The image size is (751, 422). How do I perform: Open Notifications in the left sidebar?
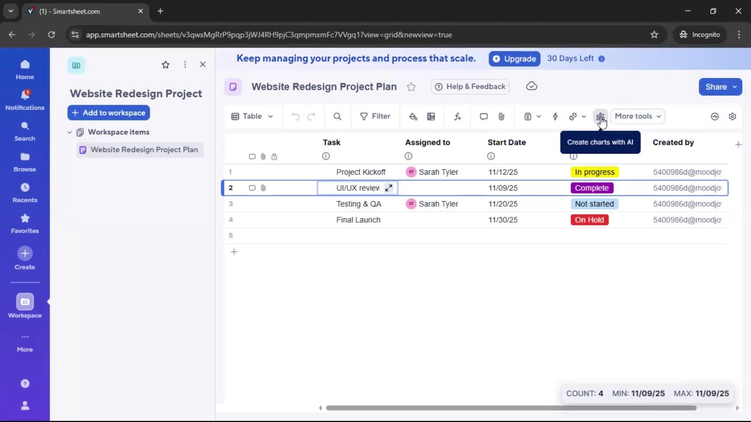(x=25, y=100)
